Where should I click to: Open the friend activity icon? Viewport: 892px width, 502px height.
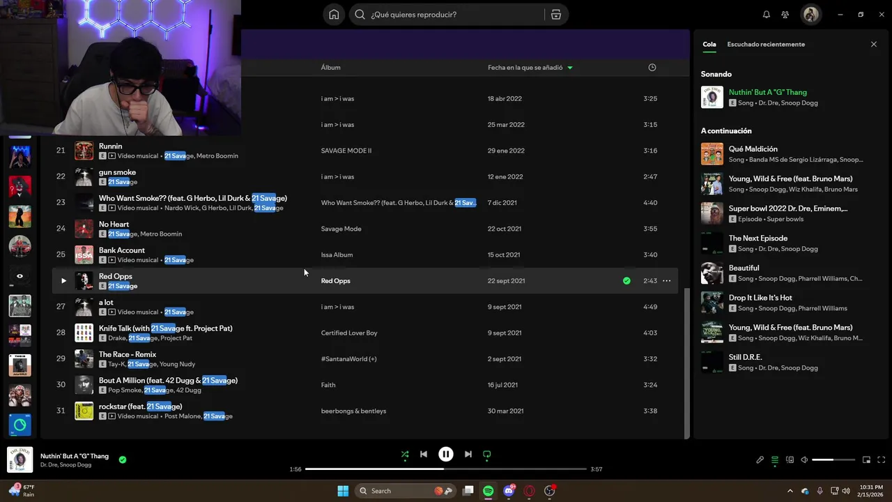[785, 15]
